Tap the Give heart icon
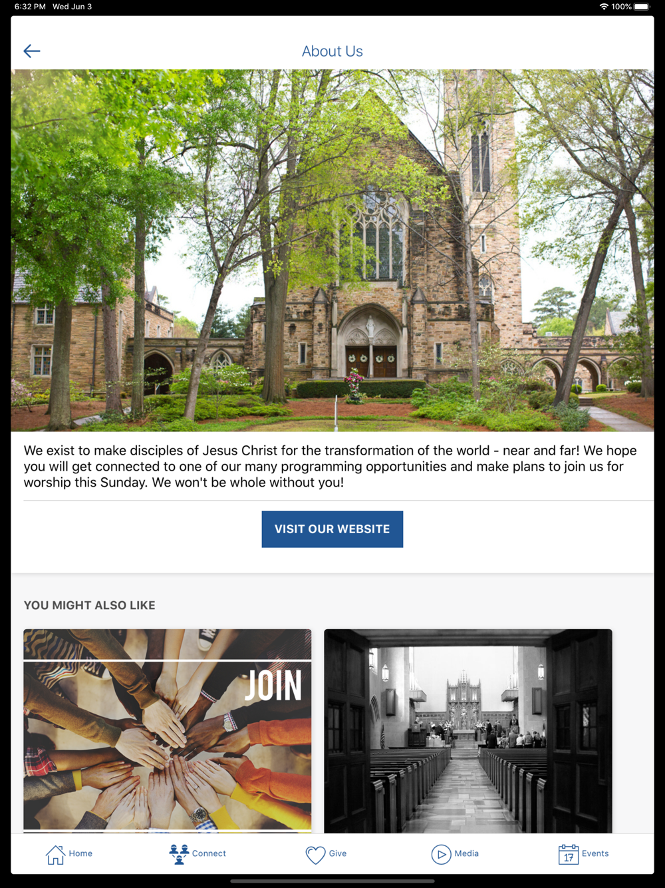 pyautogui.click(x=315, y=854)
